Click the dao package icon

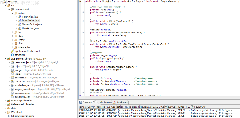pyautogui.click(x=16, y=36)
